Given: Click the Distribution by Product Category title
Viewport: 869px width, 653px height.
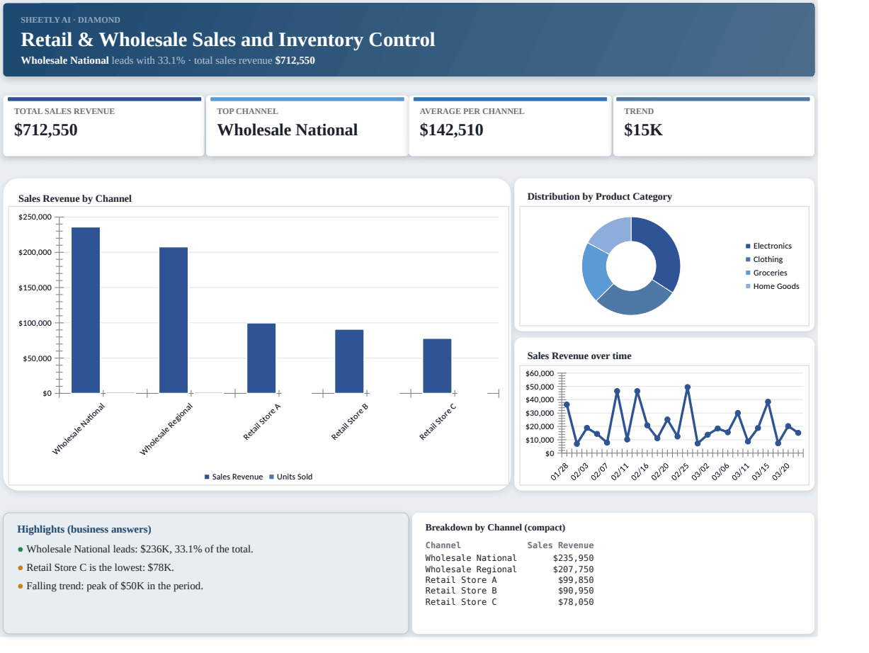Looking at the screenshot, I should click(599, 196).
